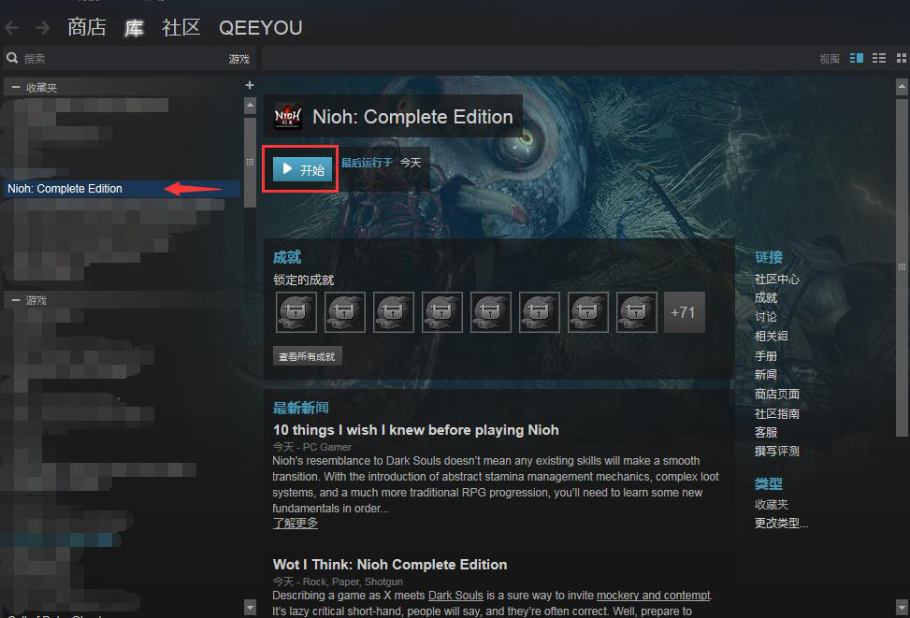
Task: Click 收藏夹 under the 类型 category section
Action: click(772, 504)
